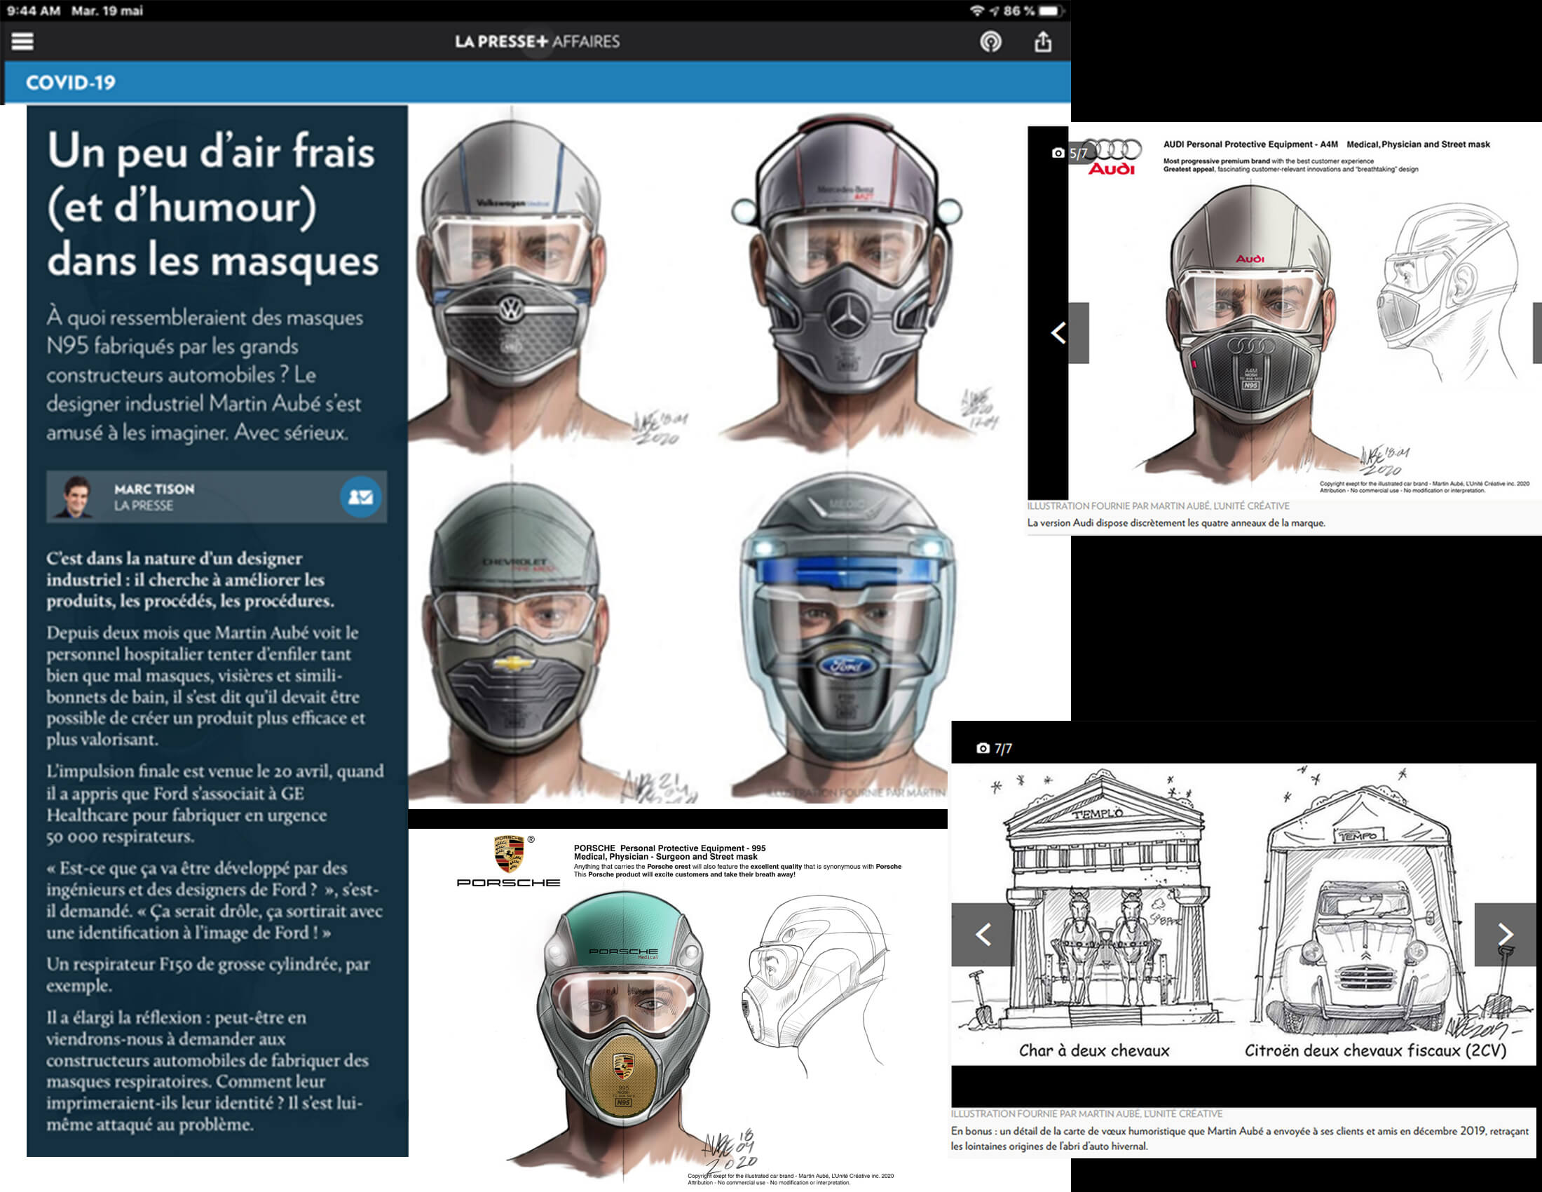Select author name MARC TISON
This screenshot has width=1542, height=1192.
coord(154,489)
